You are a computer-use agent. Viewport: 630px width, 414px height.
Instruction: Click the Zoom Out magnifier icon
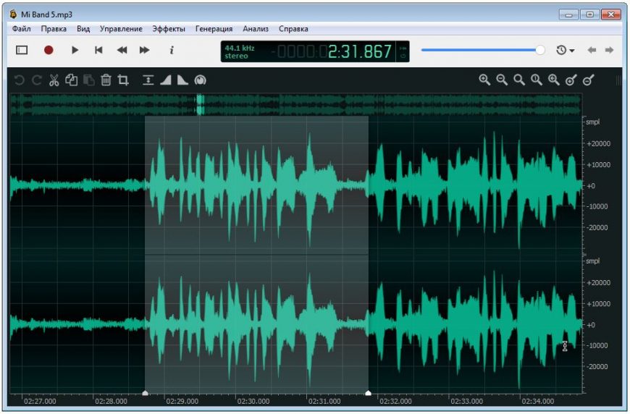(x=502, y=80)
